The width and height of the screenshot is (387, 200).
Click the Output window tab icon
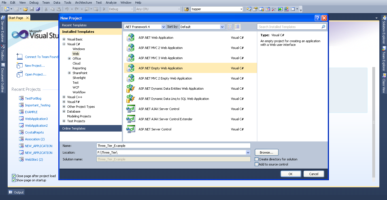[x=10, y=192]
